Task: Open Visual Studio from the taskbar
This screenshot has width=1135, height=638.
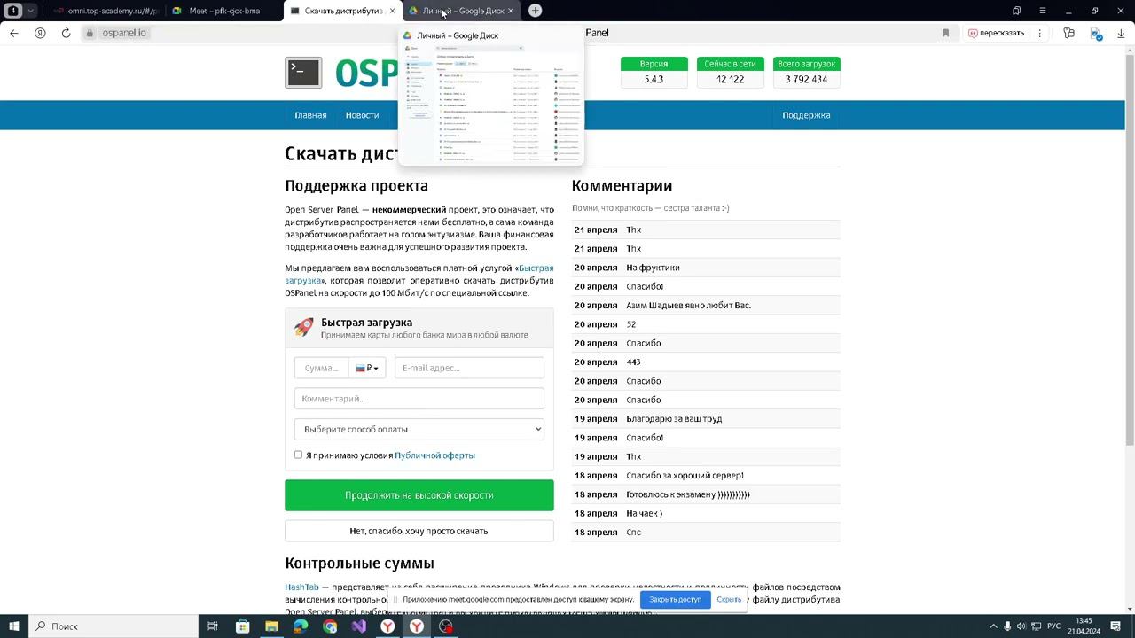Action: (x=359, y=626)
